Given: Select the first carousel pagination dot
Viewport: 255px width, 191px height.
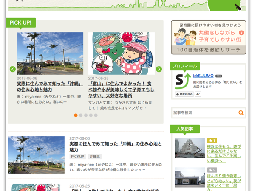Looking at the screenshot, I should tap(76, 115).
